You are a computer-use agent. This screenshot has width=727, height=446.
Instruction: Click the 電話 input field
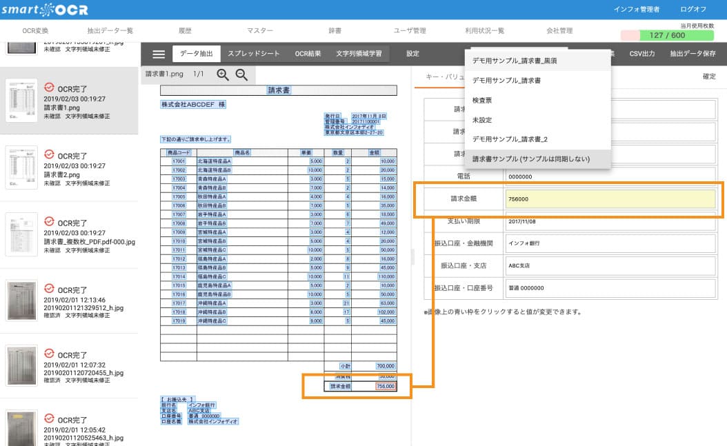coord(610,176)
